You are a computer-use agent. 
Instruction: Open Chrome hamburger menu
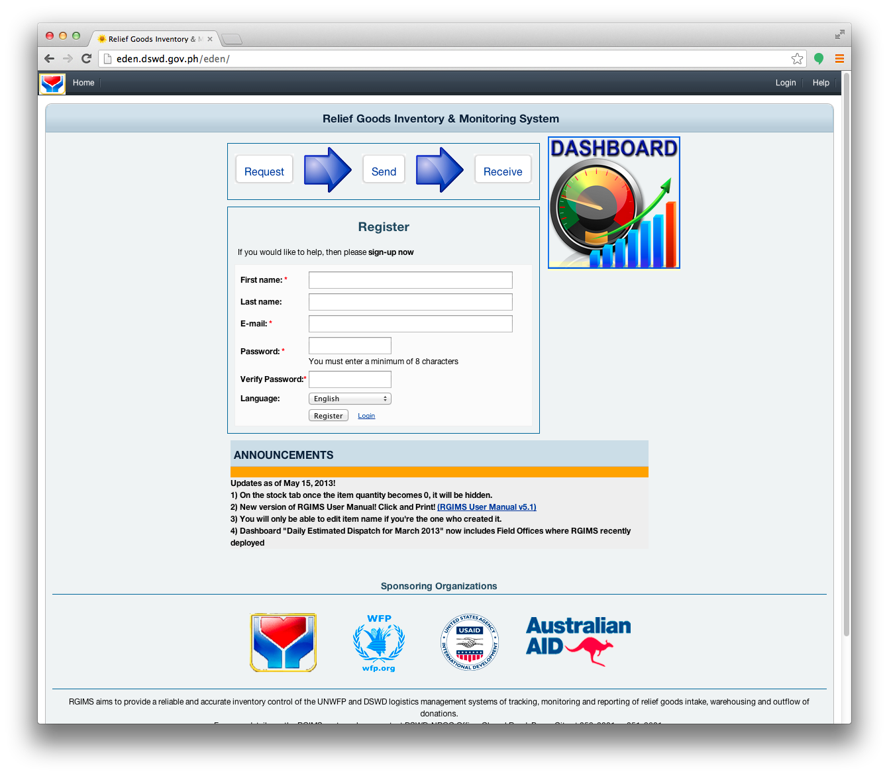(839, 59)
